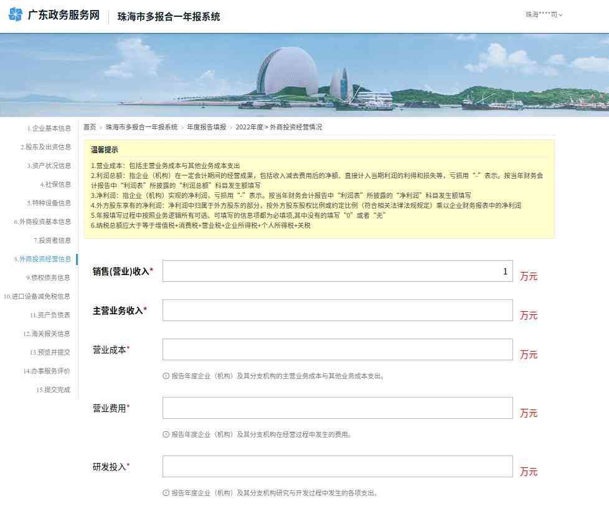Select the 营业费用 input field
Viewport: 609px width, 514px height.
point(338,408)
